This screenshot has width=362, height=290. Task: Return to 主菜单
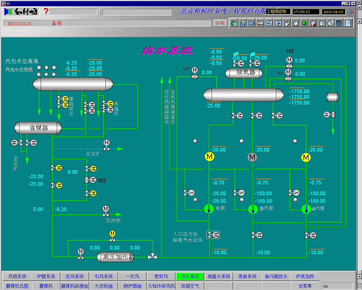pos(305,286)
